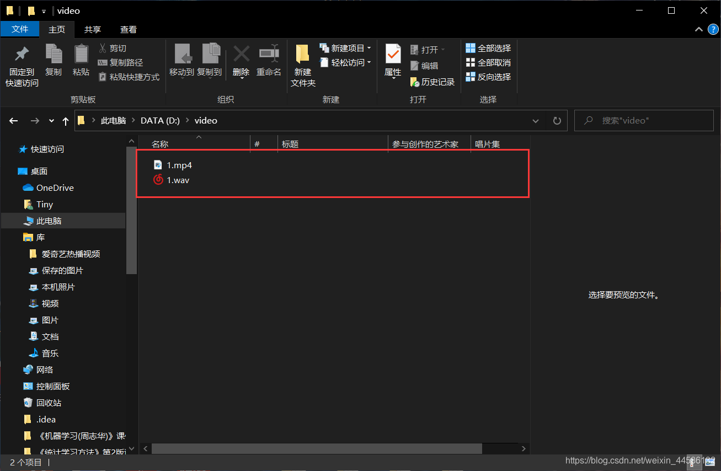Viewport: 721px width, 471px height.
Task: Click the 剪切 cut scissors icon
Action: coord(103,49)
